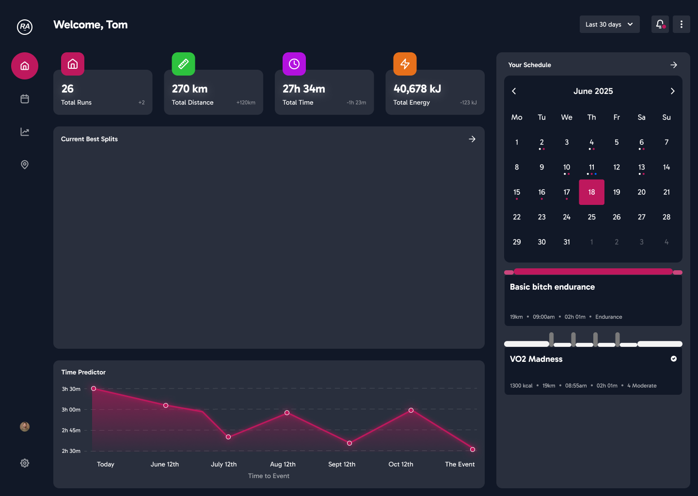Open Your Schedule arrow
698x496 pixels.
click(674, 65)
